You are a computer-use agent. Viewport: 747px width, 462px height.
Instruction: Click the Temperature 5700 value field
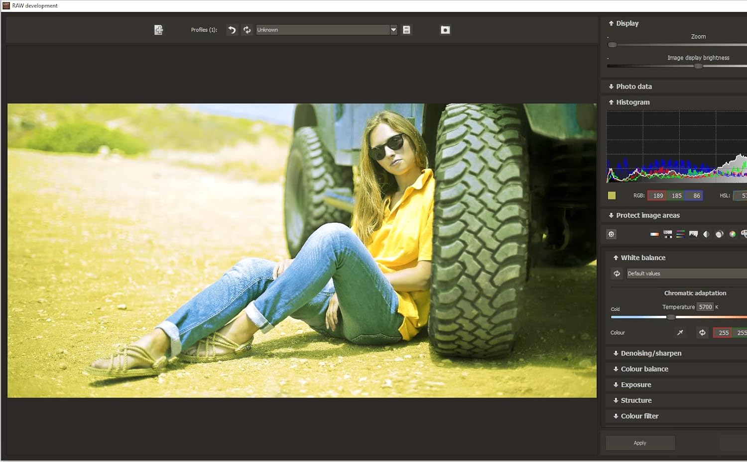pyautogui.click(x=705, y=307)
